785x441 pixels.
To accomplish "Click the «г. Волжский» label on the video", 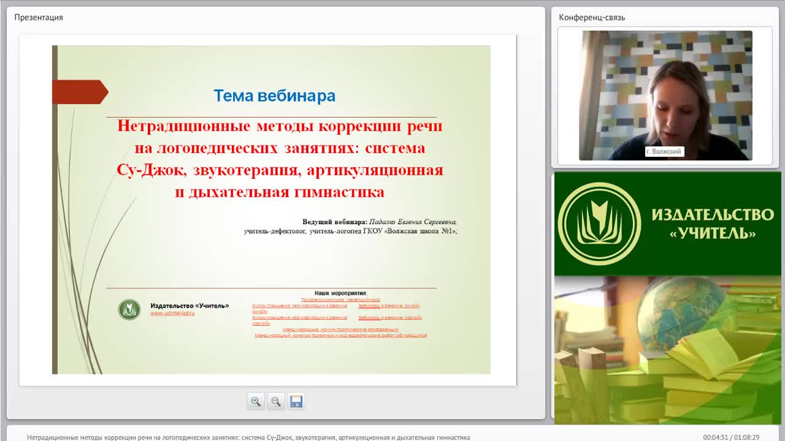I will (664, 151).
